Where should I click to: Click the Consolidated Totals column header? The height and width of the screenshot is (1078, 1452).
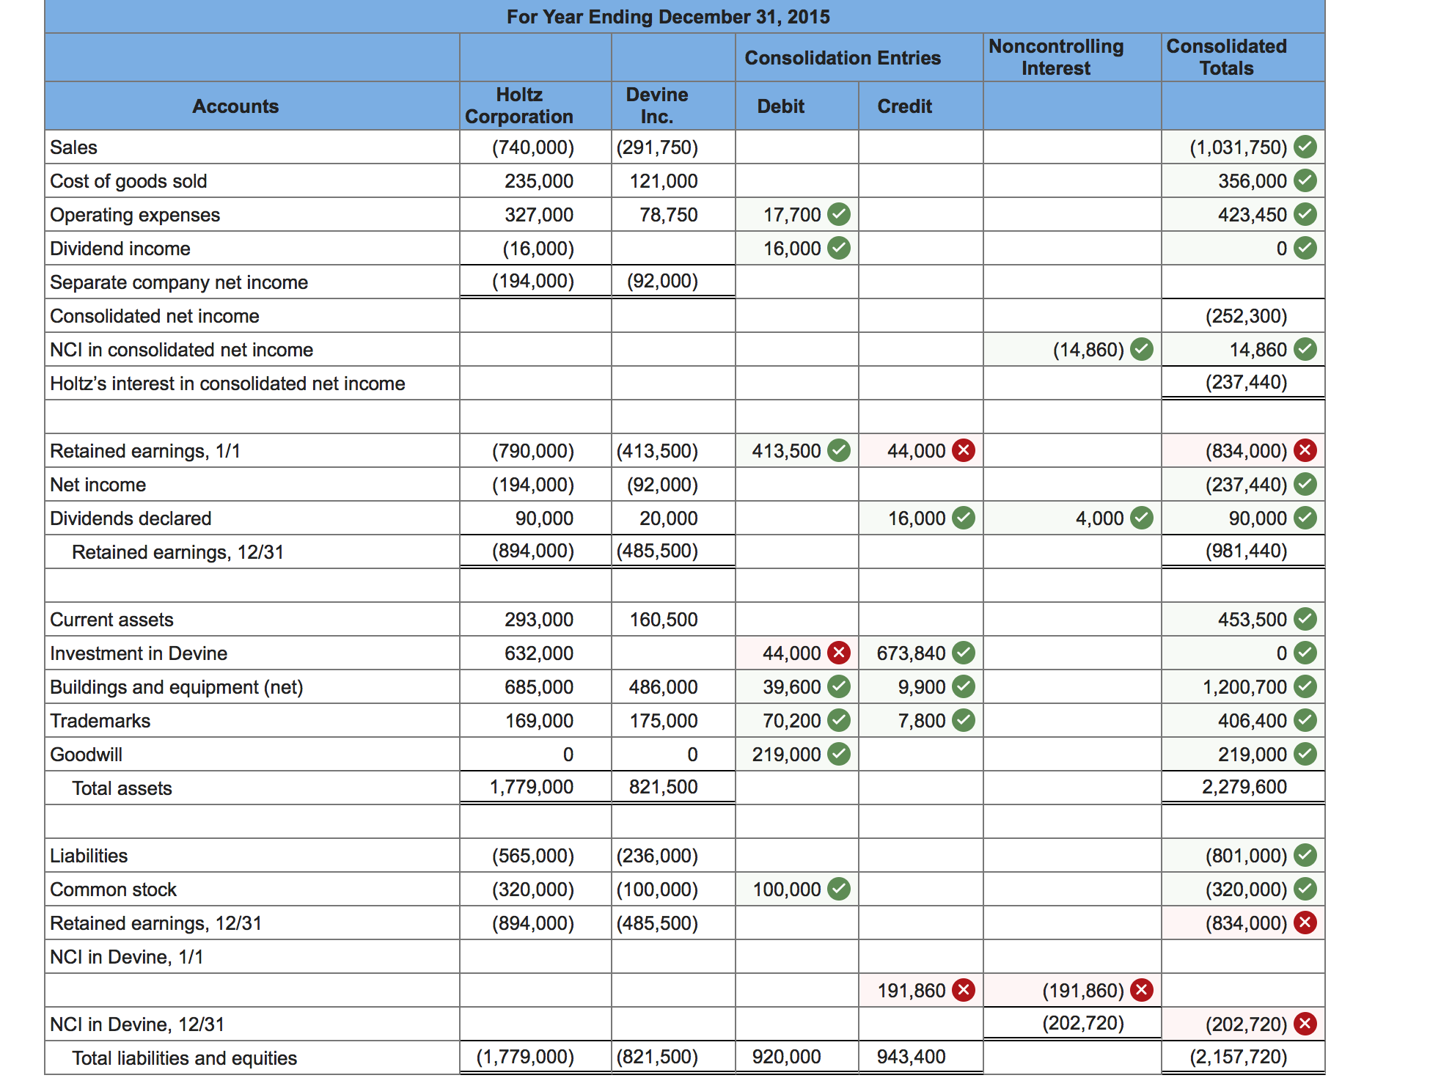(x=1226, y=57)
